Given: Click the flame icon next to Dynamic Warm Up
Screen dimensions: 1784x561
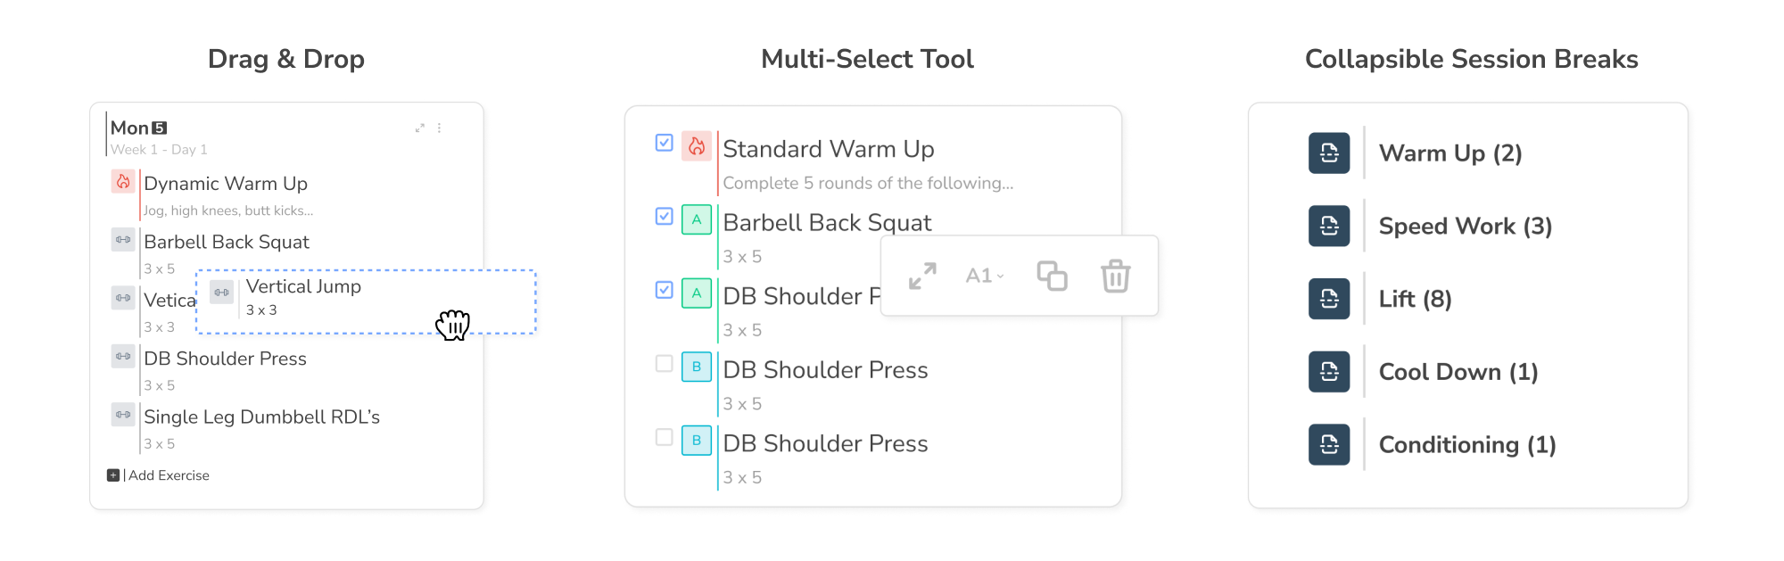Looking at the screenshot, I should pos(123,182).
